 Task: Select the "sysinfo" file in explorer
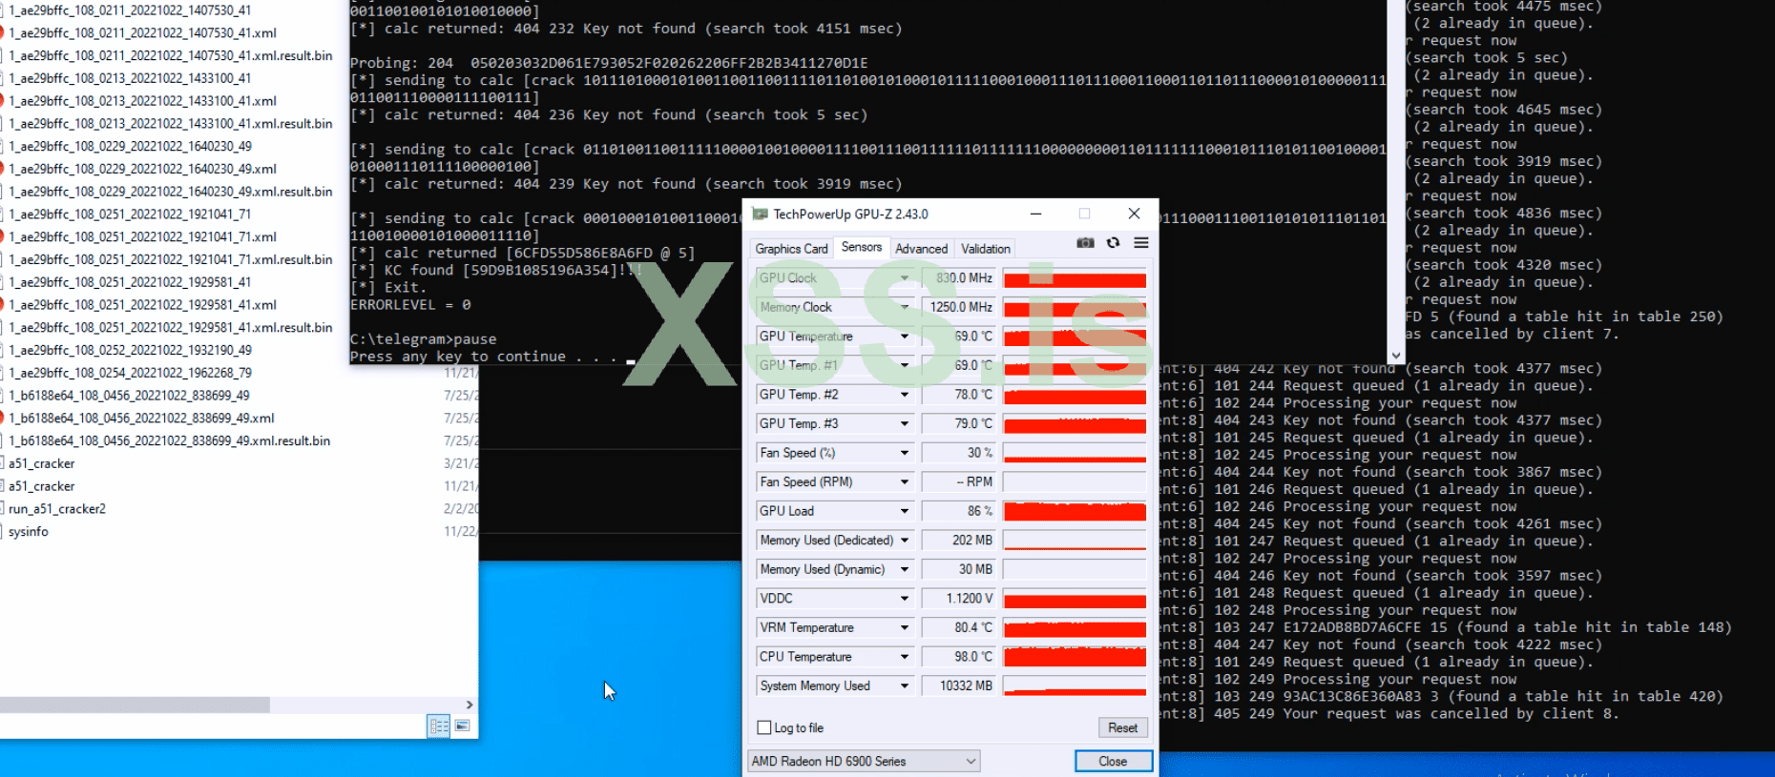(29, 532)
